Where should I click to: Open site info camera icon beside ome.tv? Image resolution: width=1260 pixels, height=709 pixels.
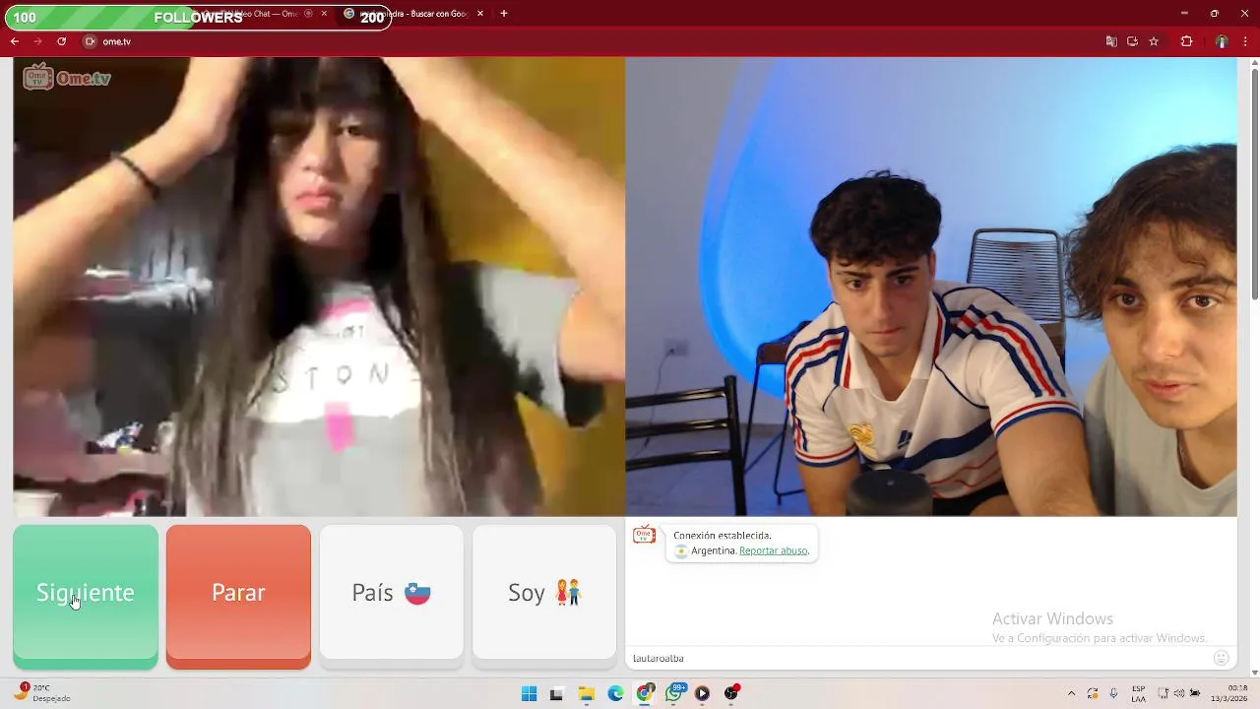90,41
